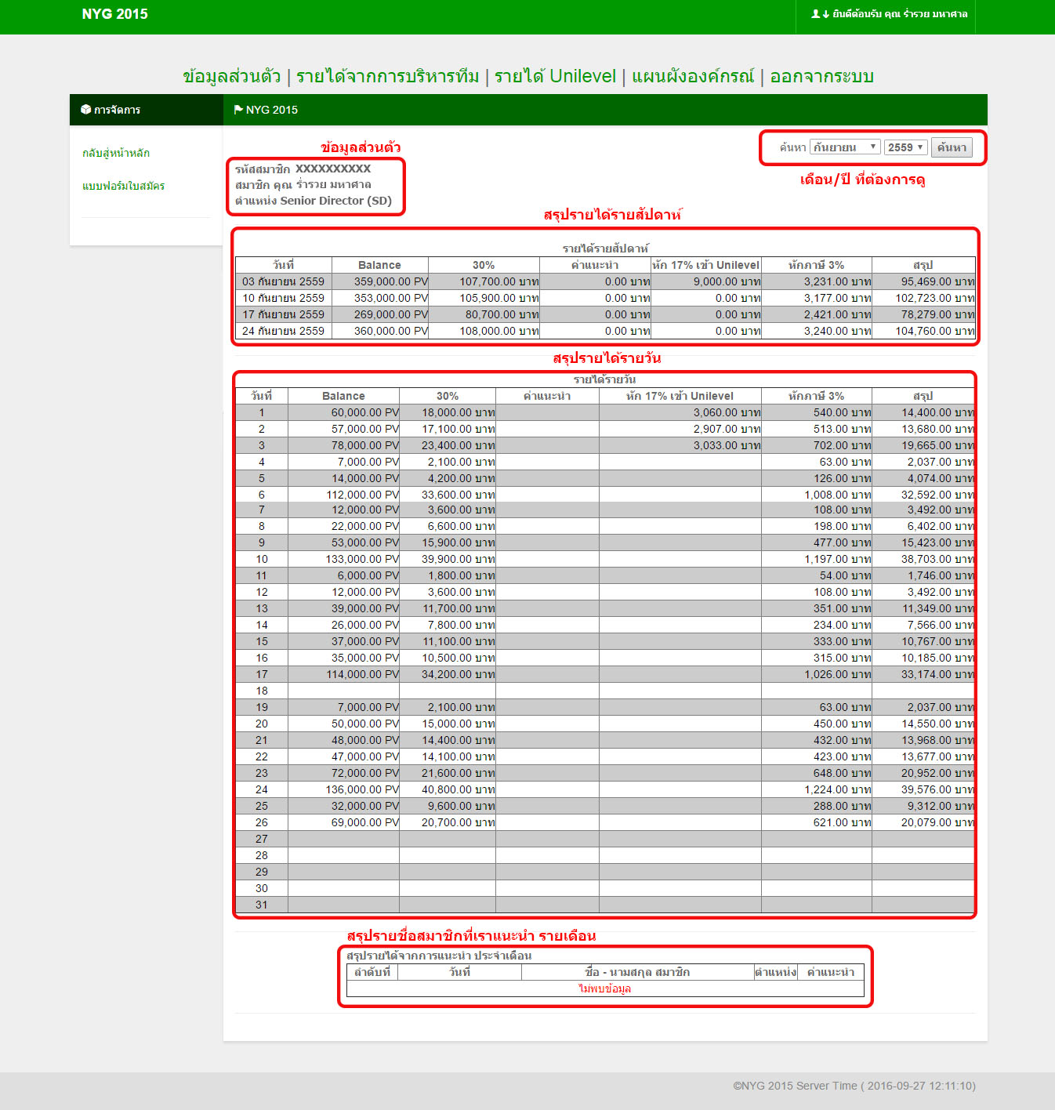Go to ข้อมูลส่วนตัว in the top navigation

[x=231, y=76]
